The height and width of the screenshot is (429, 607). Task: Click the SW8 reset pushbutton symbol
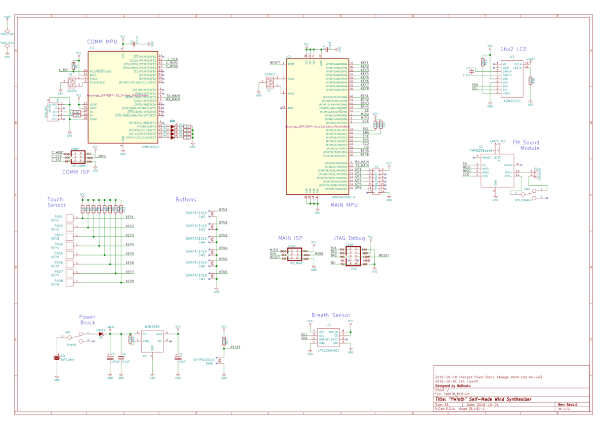[x=221, y=361]
